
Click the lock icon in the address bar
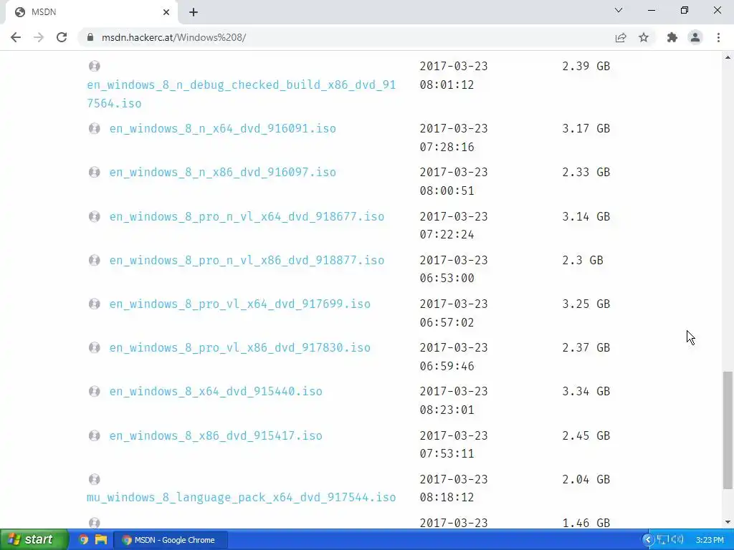click(x=90, y=37)
